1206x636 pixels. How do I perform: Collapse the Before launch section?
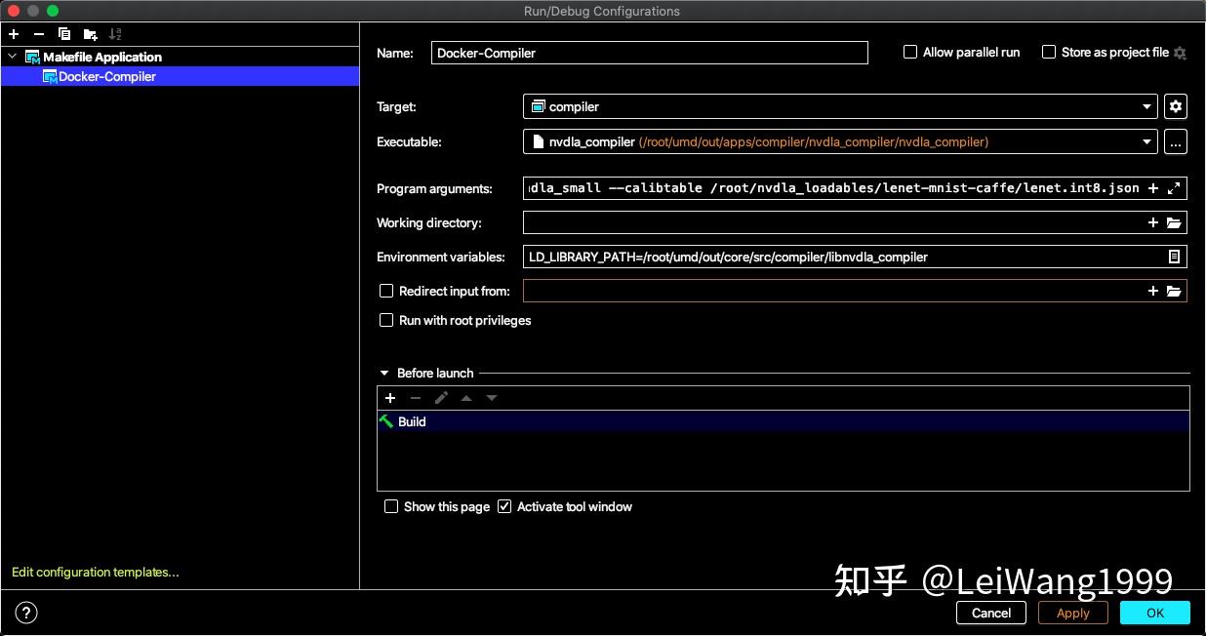[x=383, y=373]
